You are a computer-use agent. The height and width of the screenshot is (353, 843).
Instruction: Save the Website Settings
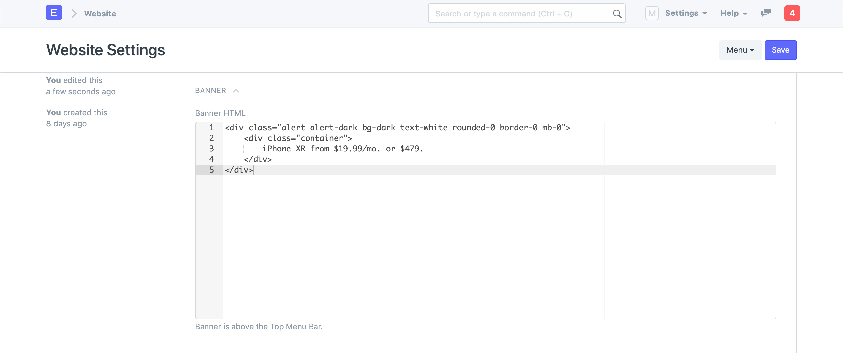pyautogui.click(x=780, y=50)
